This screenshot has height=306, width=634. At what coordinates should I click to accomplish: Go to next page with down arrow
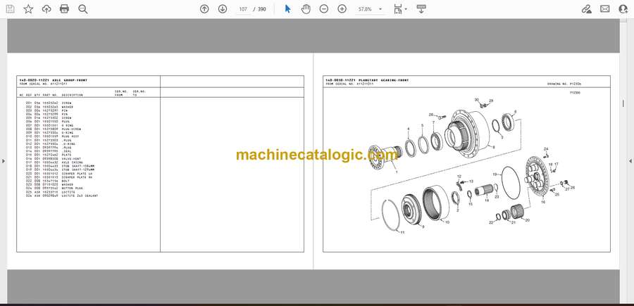tap(223, 9)
